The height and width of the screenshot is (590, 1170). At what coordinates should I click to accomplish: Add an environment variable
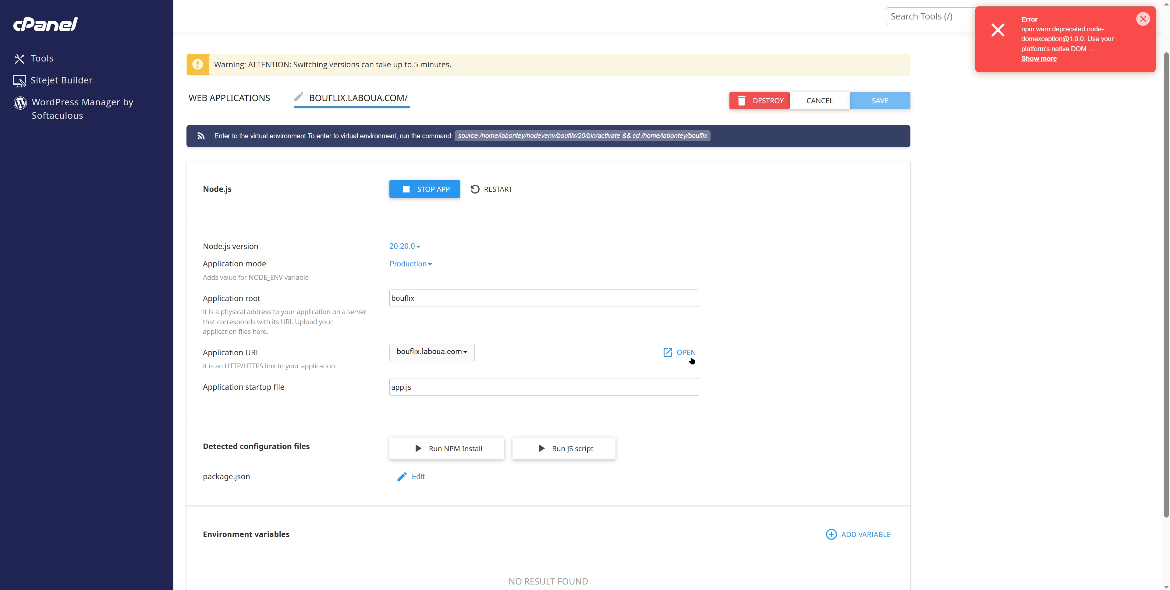coord(858,534)
